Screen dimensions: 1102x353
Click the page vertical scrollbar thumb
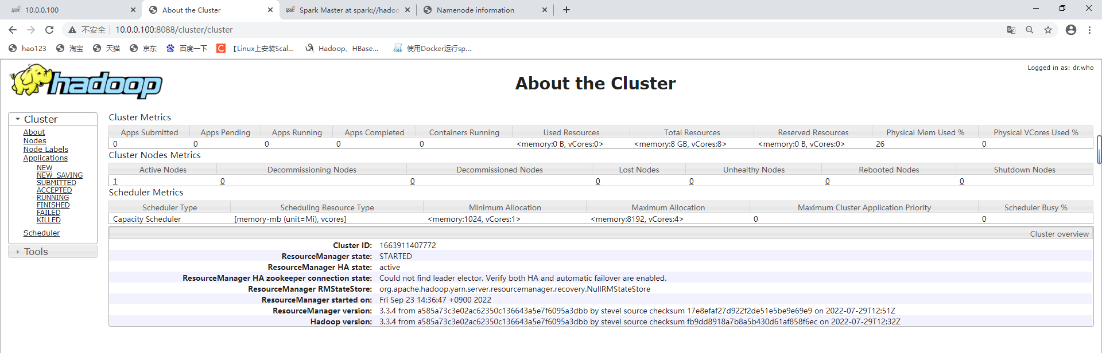click(x=1099, y=150)
